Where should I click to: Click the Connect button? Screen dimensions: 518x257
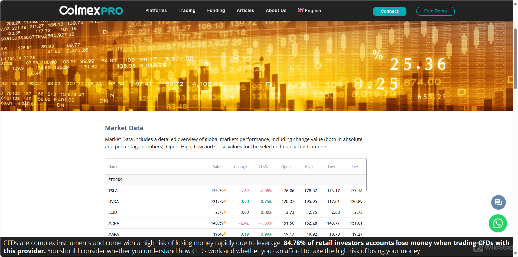389,11
